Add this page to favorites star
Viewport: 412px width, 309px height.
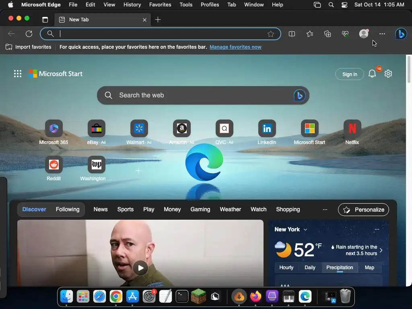(271, 34)
